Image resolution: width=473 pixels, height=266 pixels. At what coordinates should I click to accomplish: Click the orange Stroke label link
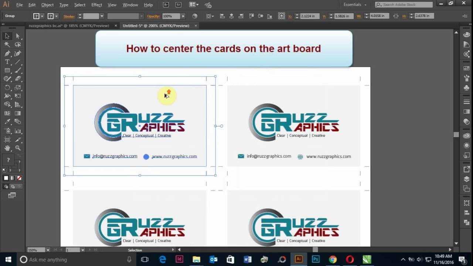click(x=69, y=16)
